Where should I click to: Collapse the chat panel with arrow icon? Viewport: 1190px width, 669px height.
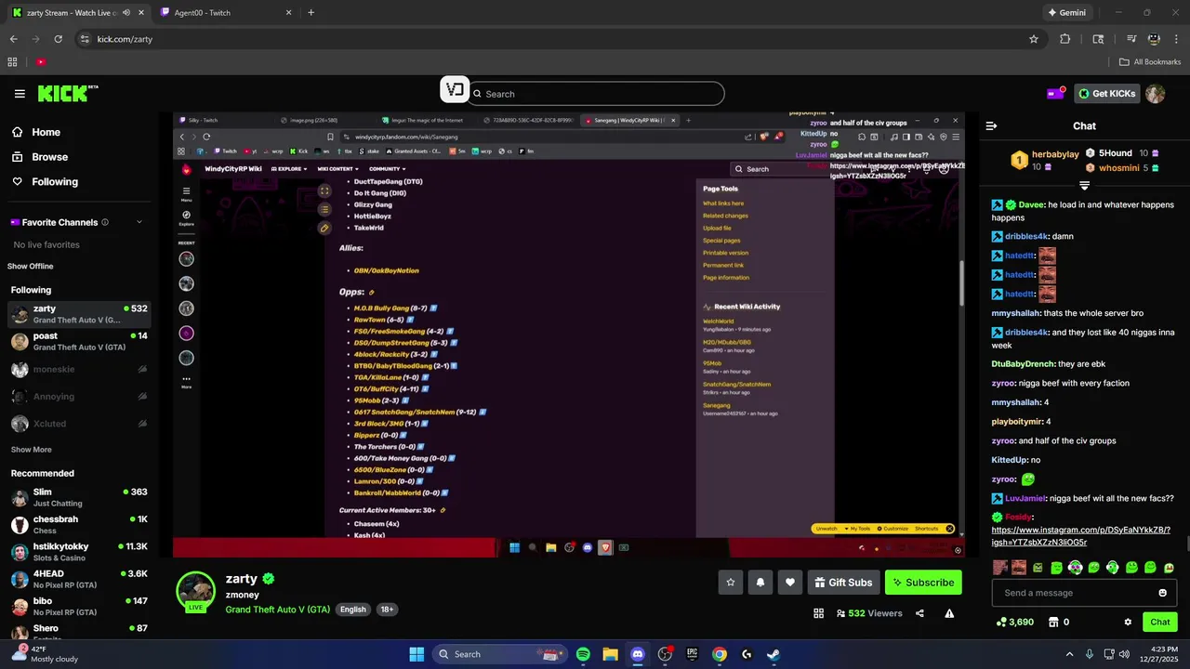point(991,125)
